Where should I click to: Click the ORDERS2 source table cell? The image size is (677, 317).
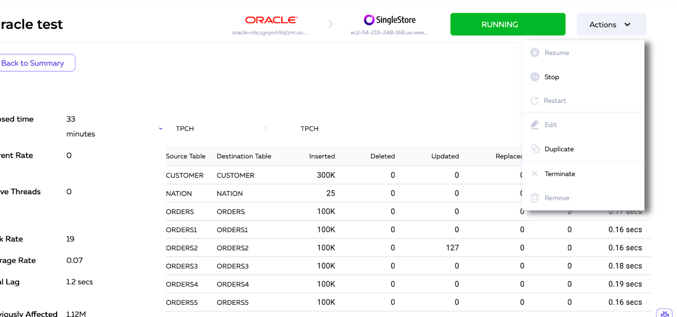(182, 248)
